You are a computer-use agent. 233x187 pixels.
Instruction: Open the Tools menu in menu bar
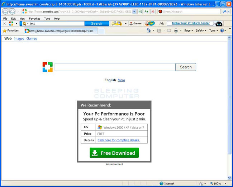pos(47,18)
